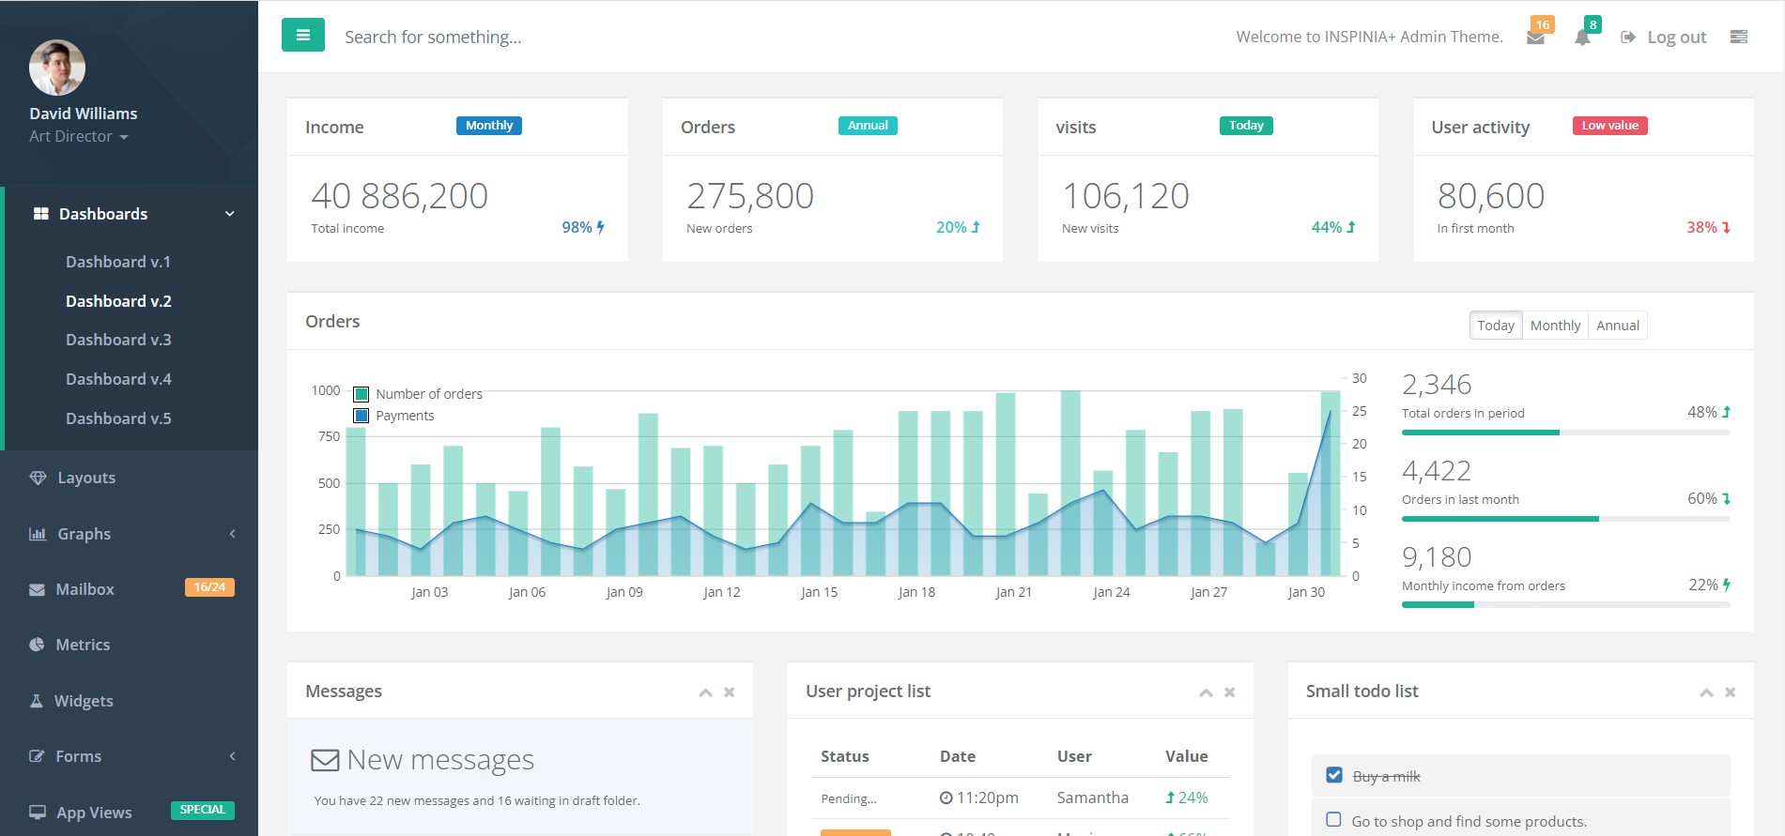Viewport: 1785px width, 836px height.
Task: Click the Metrics pie chart icon
Action: [x=37, y=645]
